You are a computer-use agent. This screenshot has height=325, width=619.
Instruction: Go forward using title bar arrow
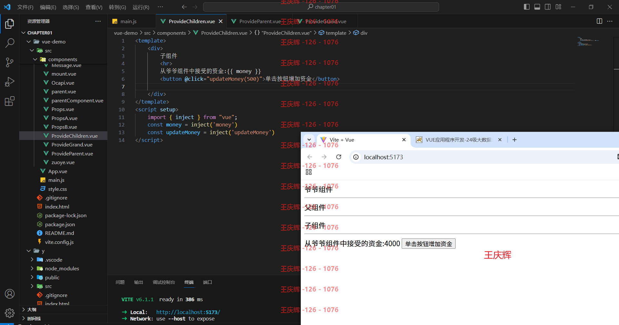click(x=195, y=7)
